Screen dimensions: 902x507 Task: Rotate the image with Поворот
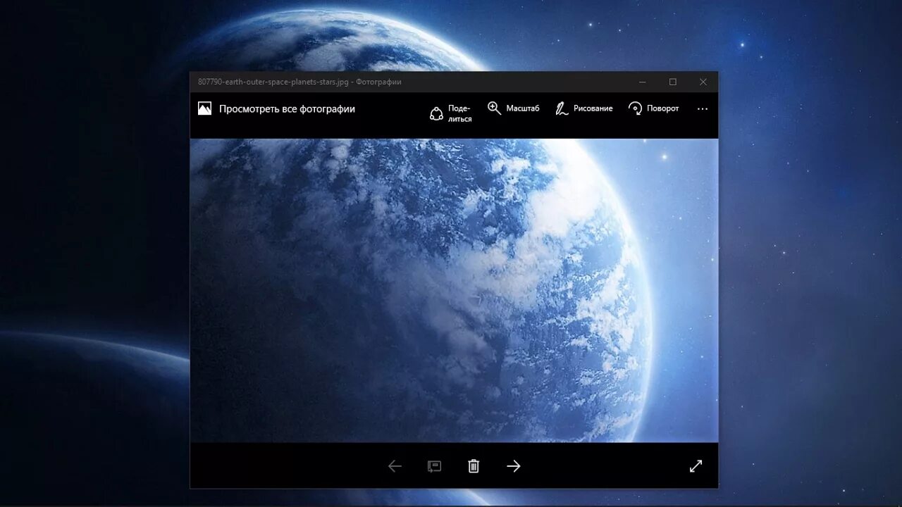654,108
